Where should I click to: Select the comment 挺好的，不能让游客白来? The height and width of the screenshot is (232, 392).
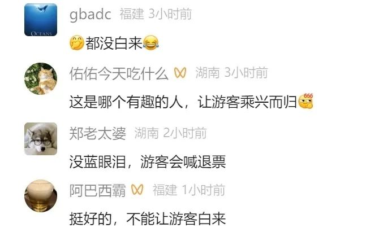pos(148,219)
